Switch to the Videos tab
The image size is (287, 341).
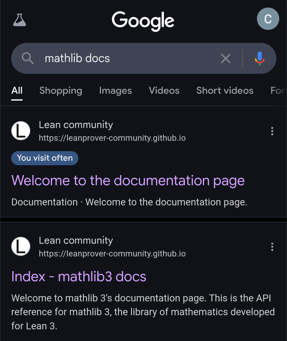164,90
